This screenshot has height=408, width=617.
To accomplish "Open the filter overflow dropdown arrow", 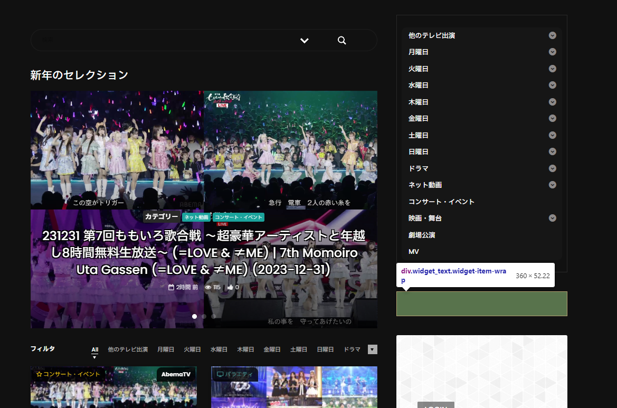I will pos(372,349).
